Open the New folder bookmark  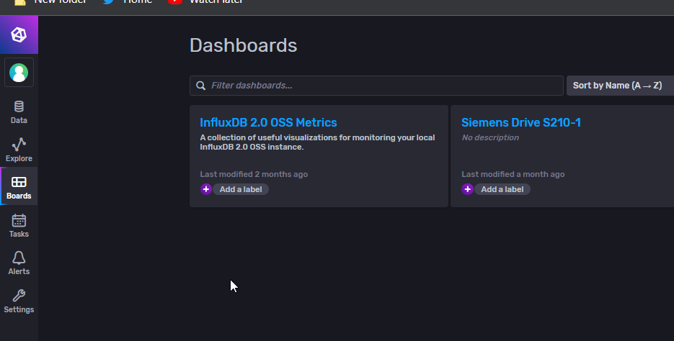[x=50, y=1]
